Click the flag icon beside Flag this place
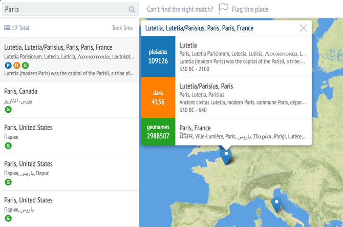The image size is (343, 227). tap(223, 9)
